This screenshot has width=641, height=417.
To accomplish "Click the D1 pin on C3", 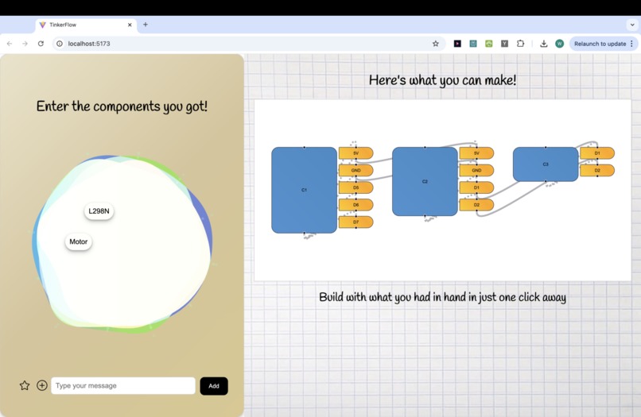I will click(x=597, y=153).
